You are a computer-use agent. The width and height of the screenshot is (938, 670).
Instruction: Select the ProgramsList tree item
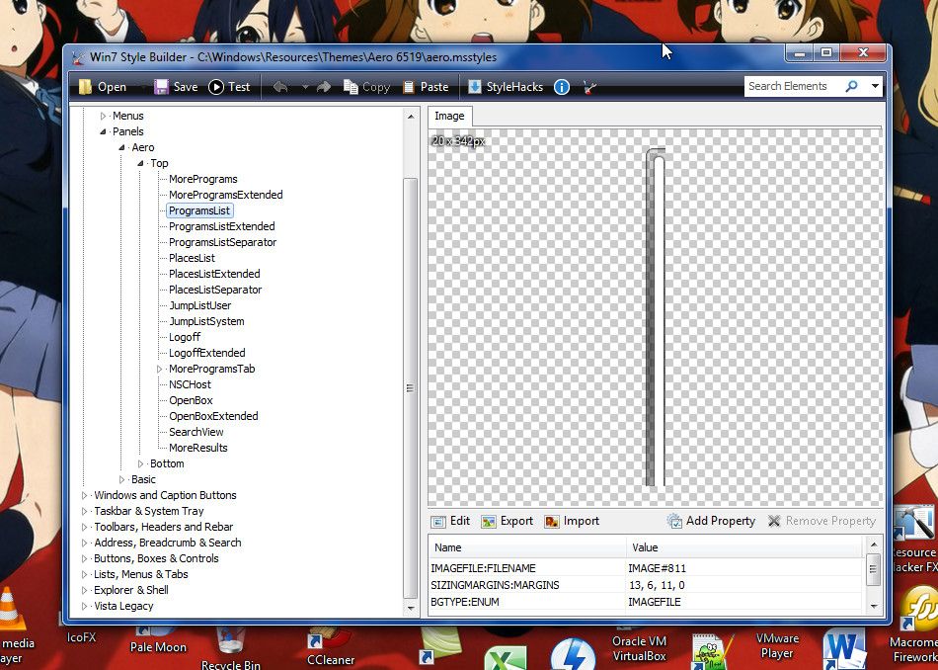[199, 210]
